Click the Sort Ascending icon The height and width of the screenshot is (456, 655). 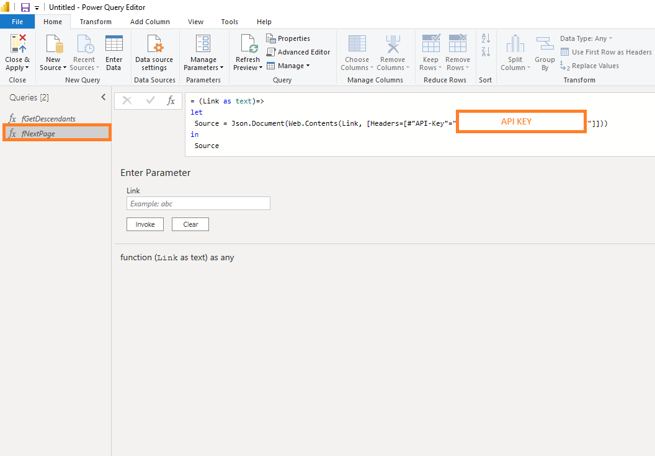(x=486, y=38)
